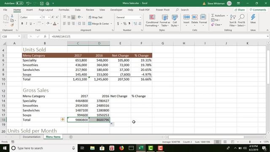Viewport: 270px width, 152px height.
Task: Toggle Align Left
Action: click(65, 24)
